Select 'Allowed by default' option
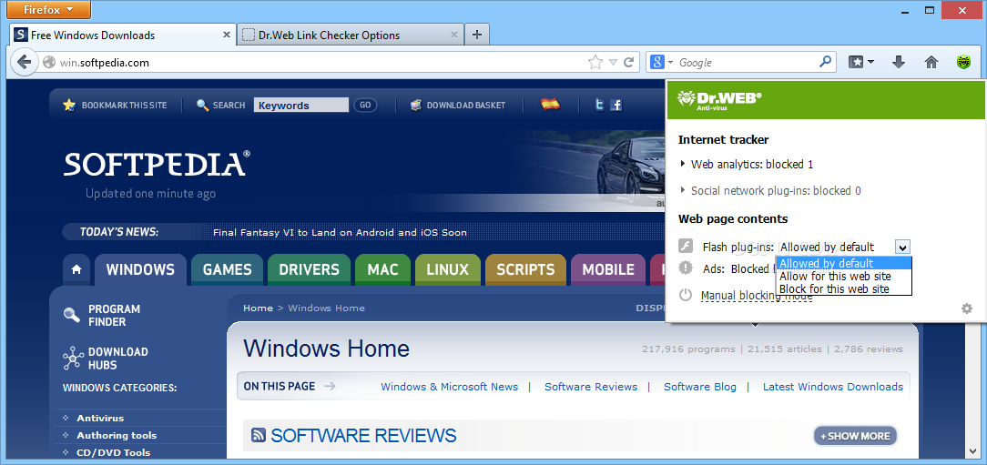The width and height of the screenshot is (987, 465). point(843,263)
